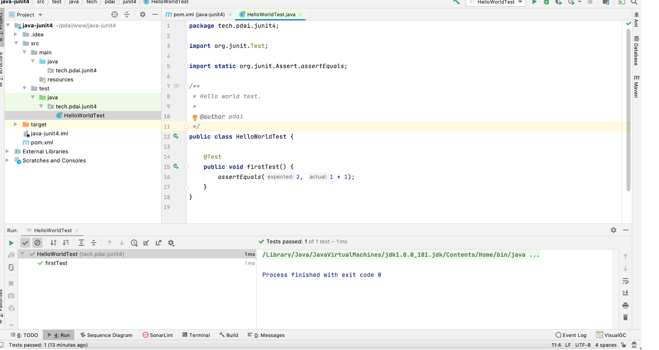Click the yellow intention bulb on line 10
Image resolution: width=659 pixels, height=350 pixels.
coord(195,117)
